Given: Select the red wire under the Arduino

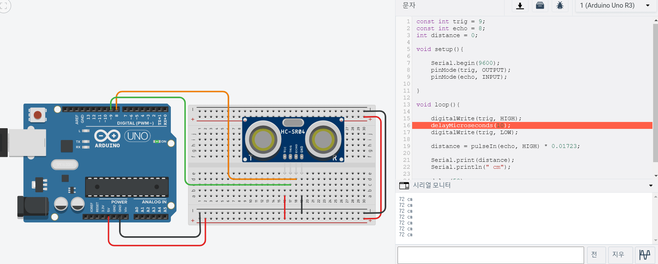Looking at the screenshot, I should coord(157,245).
